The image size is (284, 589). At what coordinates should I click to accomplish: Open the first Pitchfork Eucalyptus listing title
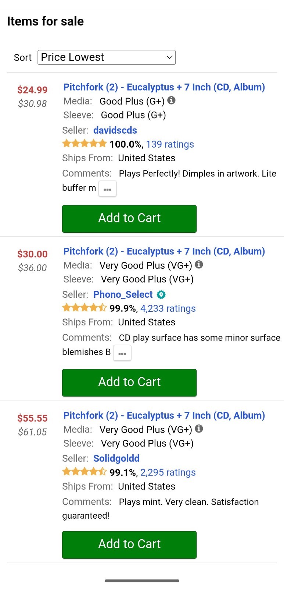pos(164,87)
